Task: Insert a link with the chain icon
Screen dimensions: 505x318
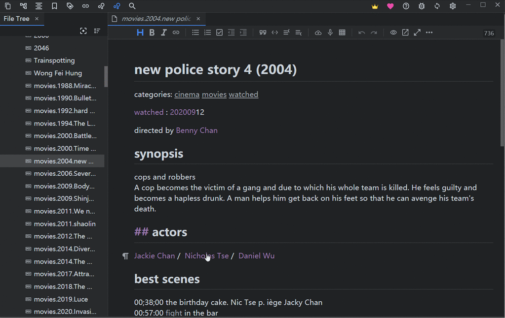Action: point(176,32)
